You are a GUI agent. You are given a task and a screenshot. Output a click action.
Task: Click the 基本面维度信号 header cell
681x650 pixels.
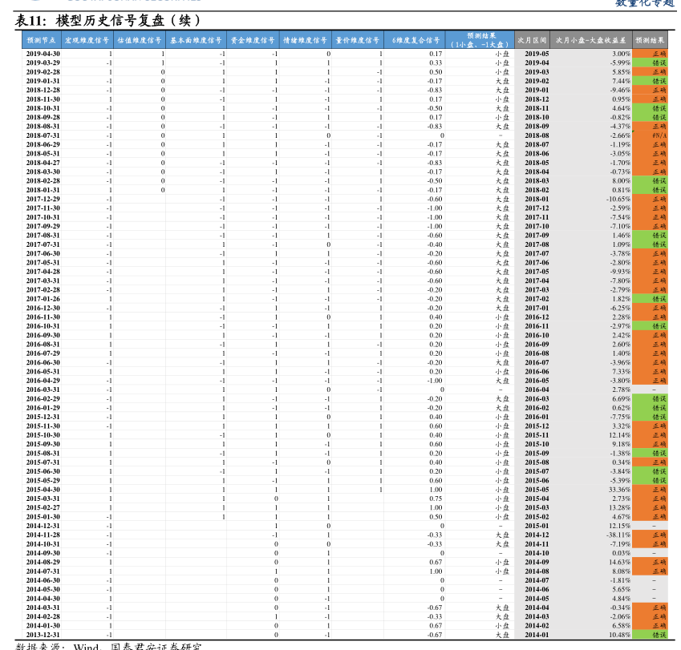196,39
